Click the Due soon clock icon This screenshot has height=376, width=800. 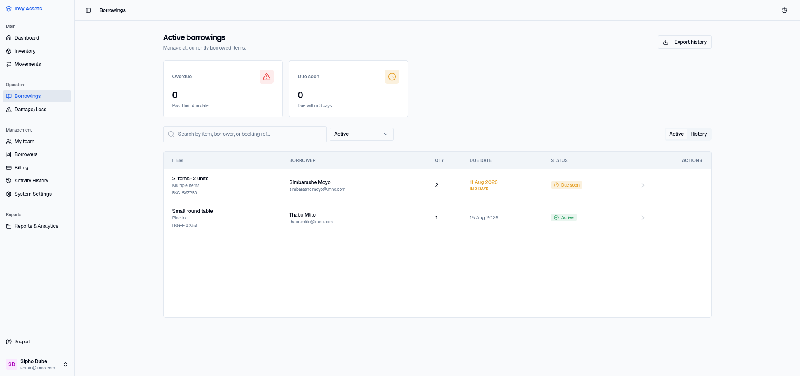click(392, 77)
